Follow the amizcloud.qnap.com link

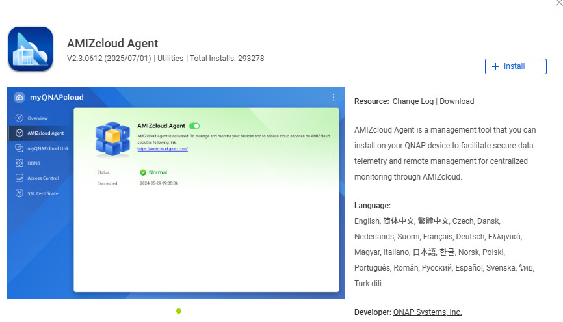tap(163, 149)
